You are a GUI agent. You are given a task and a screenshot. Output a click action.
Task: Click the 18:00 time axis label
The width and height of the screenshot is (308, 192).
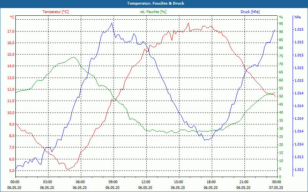tap(211, 182)
